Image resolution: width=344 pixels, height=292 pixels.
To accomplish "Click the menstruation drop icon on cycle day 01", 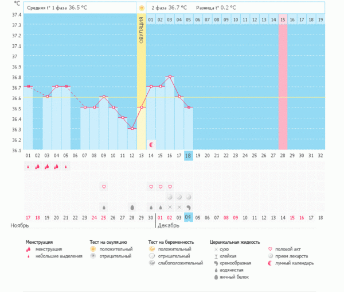I will click(x=28, y=167).
